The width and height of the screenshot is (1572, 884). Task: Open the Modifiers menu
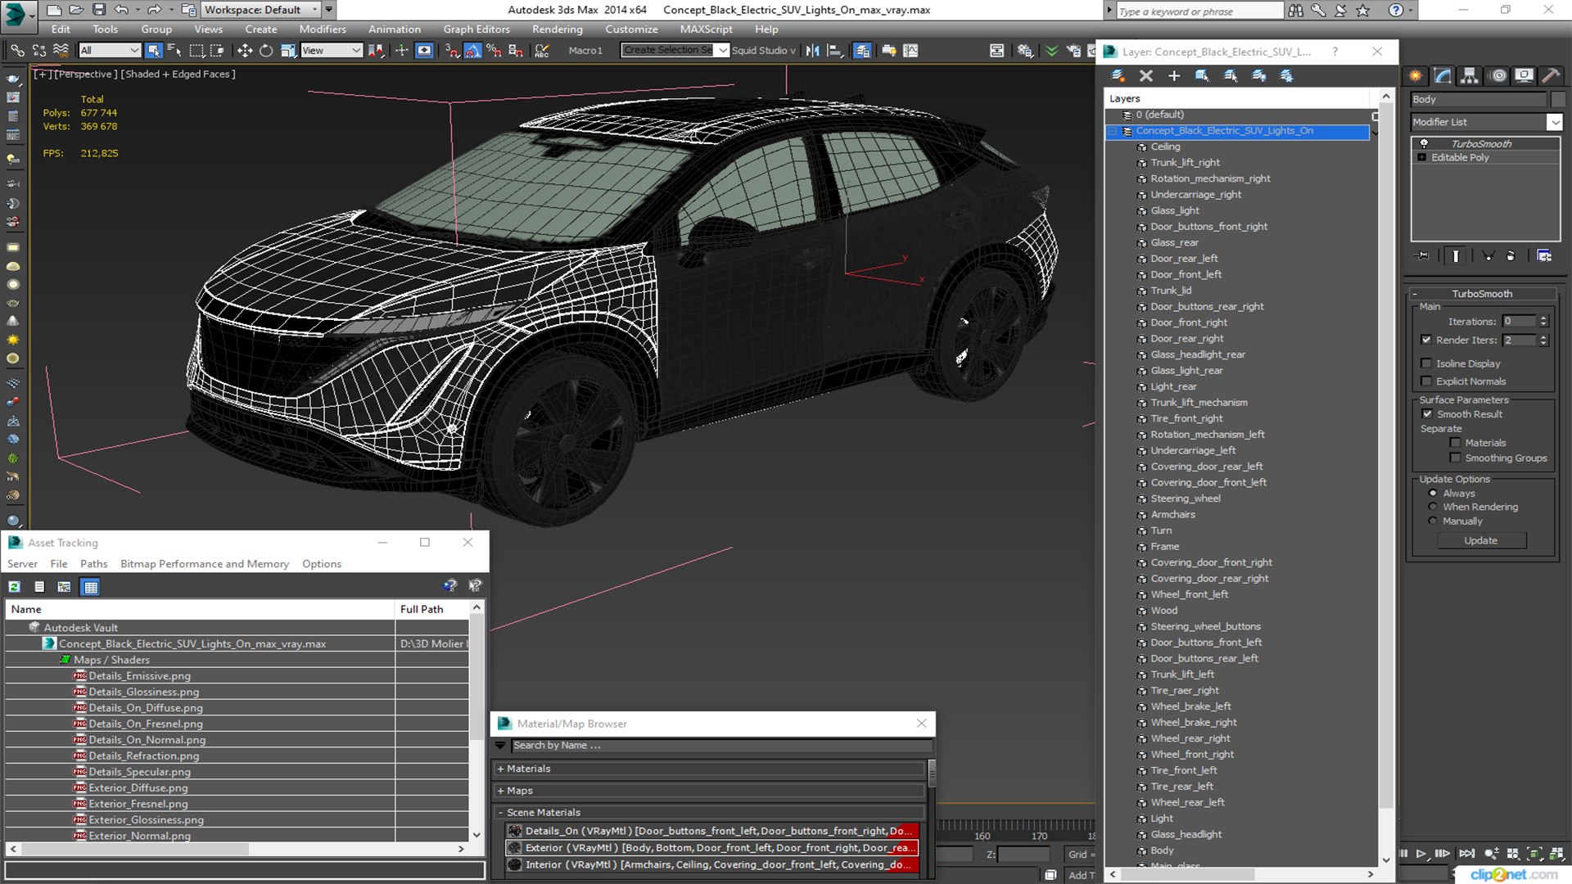[323, 29]
